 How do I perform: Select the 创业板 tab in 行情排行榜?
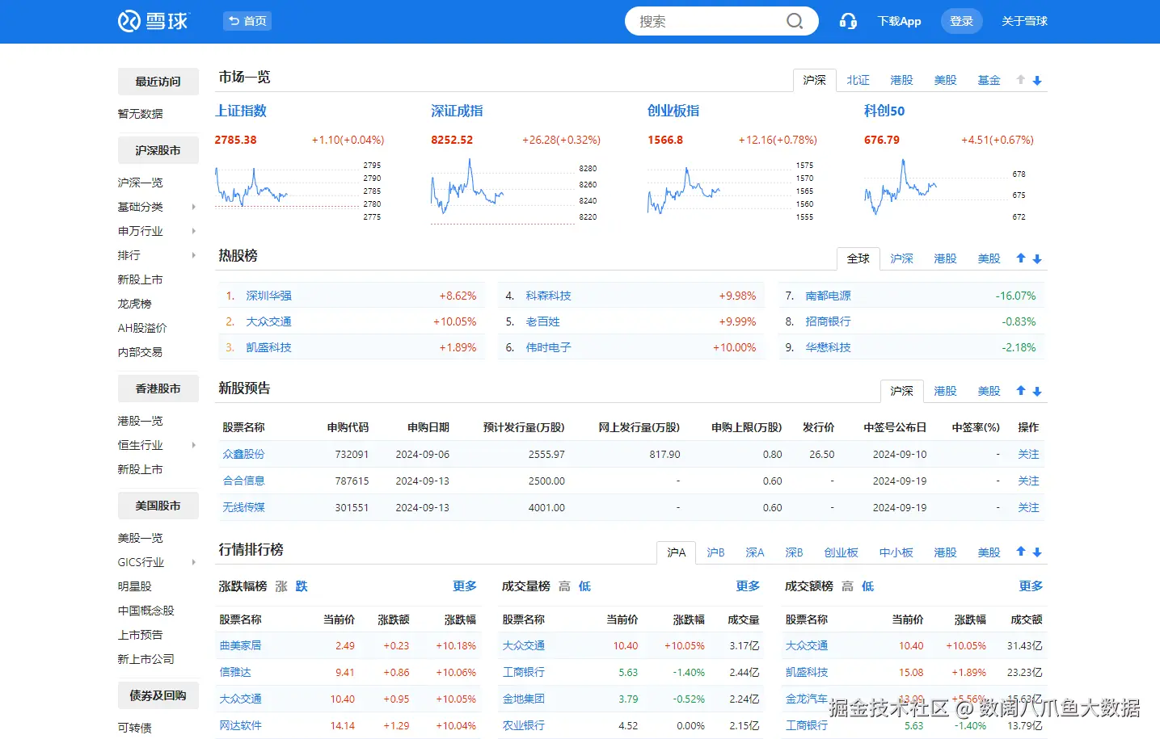(x=841, y=552)
